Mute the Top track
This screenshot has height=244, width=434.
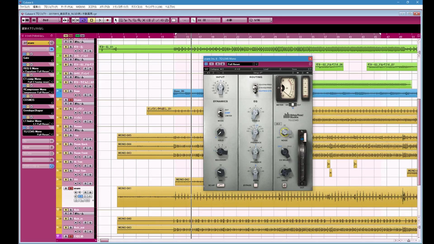(x=66, y=135)
